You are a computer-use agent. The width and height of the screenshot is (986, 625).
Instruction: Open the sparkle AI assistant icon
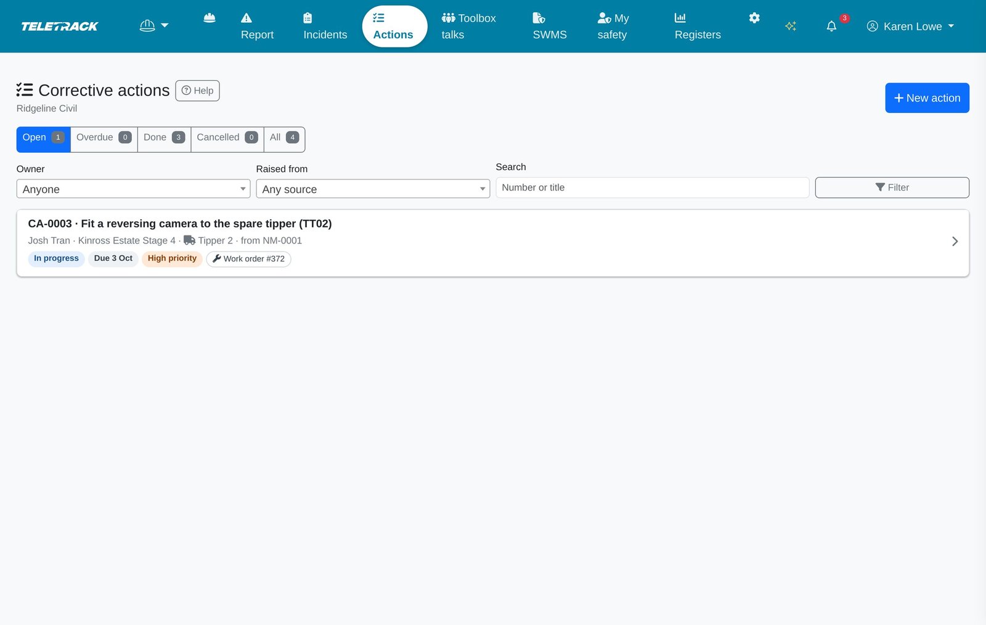(x=791, y=26)
